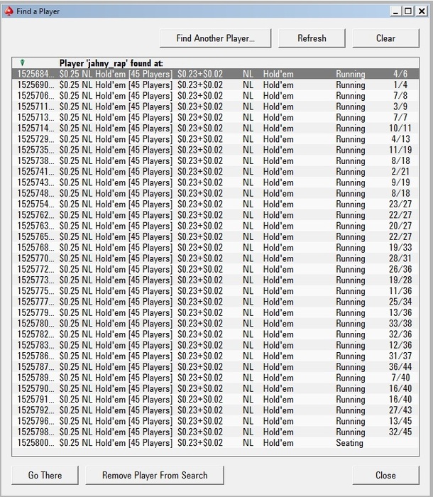Click the Seating status text
The height and width of the screenshot is (497, 433).
[x=350, y=443]
